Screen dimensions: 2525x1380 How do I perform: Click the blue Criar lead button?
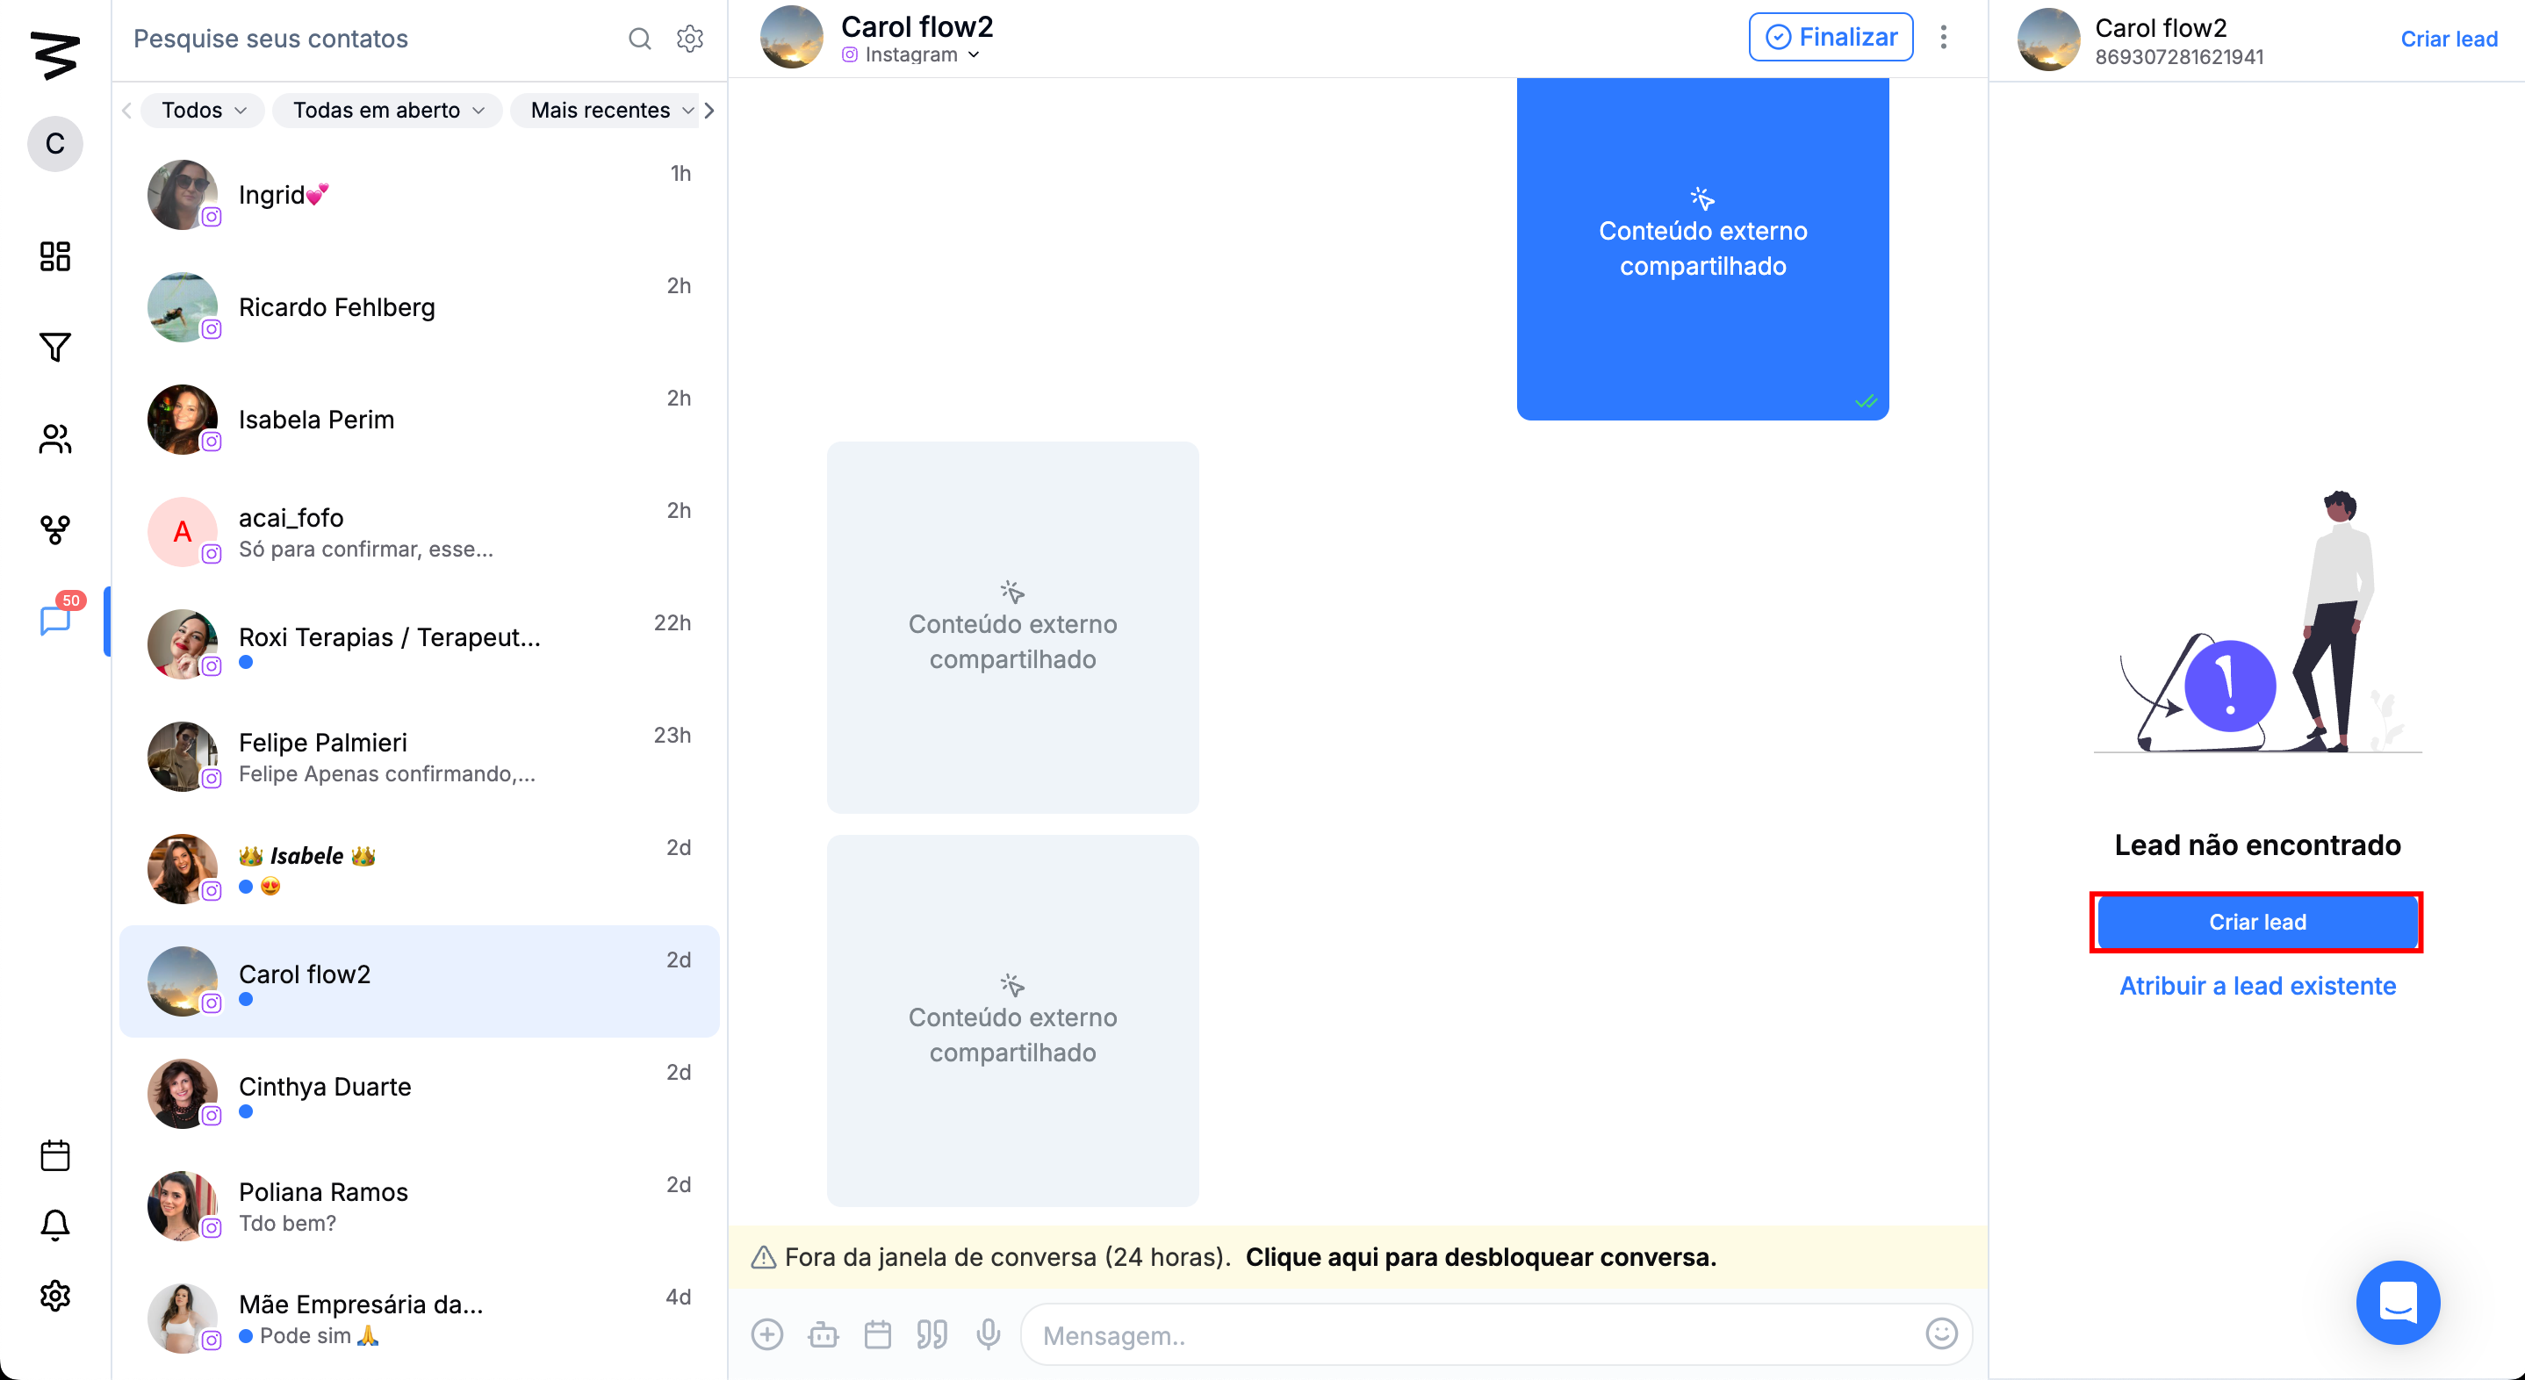click(x=2256, y=921)
